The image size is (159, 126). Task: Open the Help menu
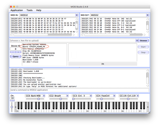(39, 10)
